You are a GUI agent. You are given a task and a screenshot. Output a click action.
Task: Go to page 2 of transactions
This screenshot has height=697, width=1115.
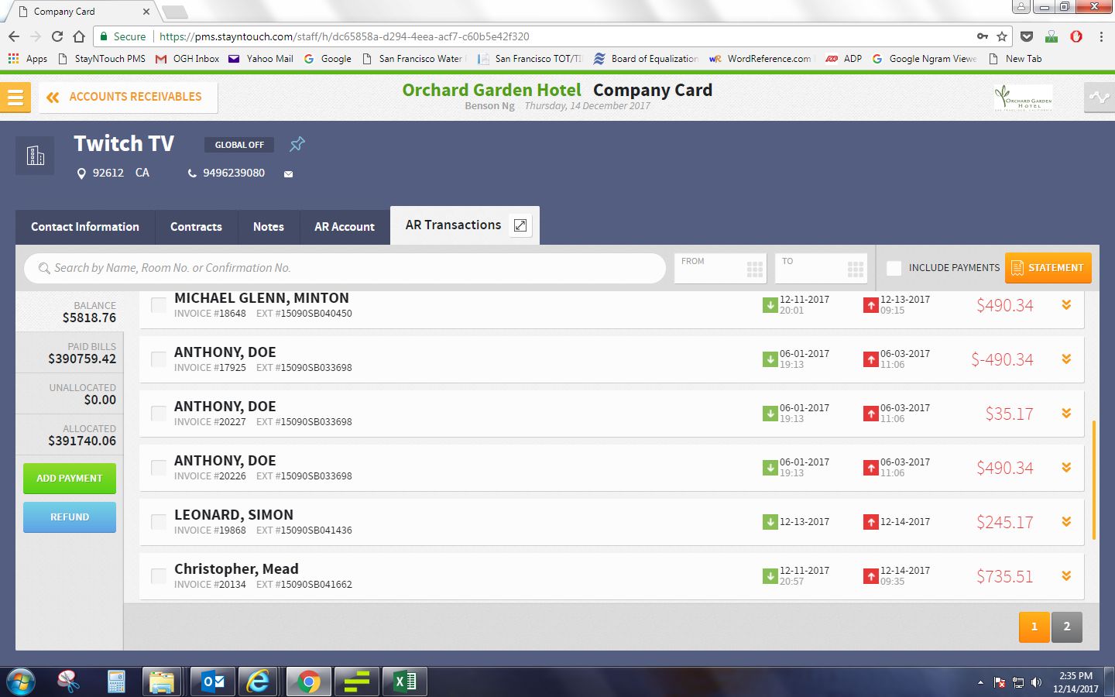point(1067,627)
